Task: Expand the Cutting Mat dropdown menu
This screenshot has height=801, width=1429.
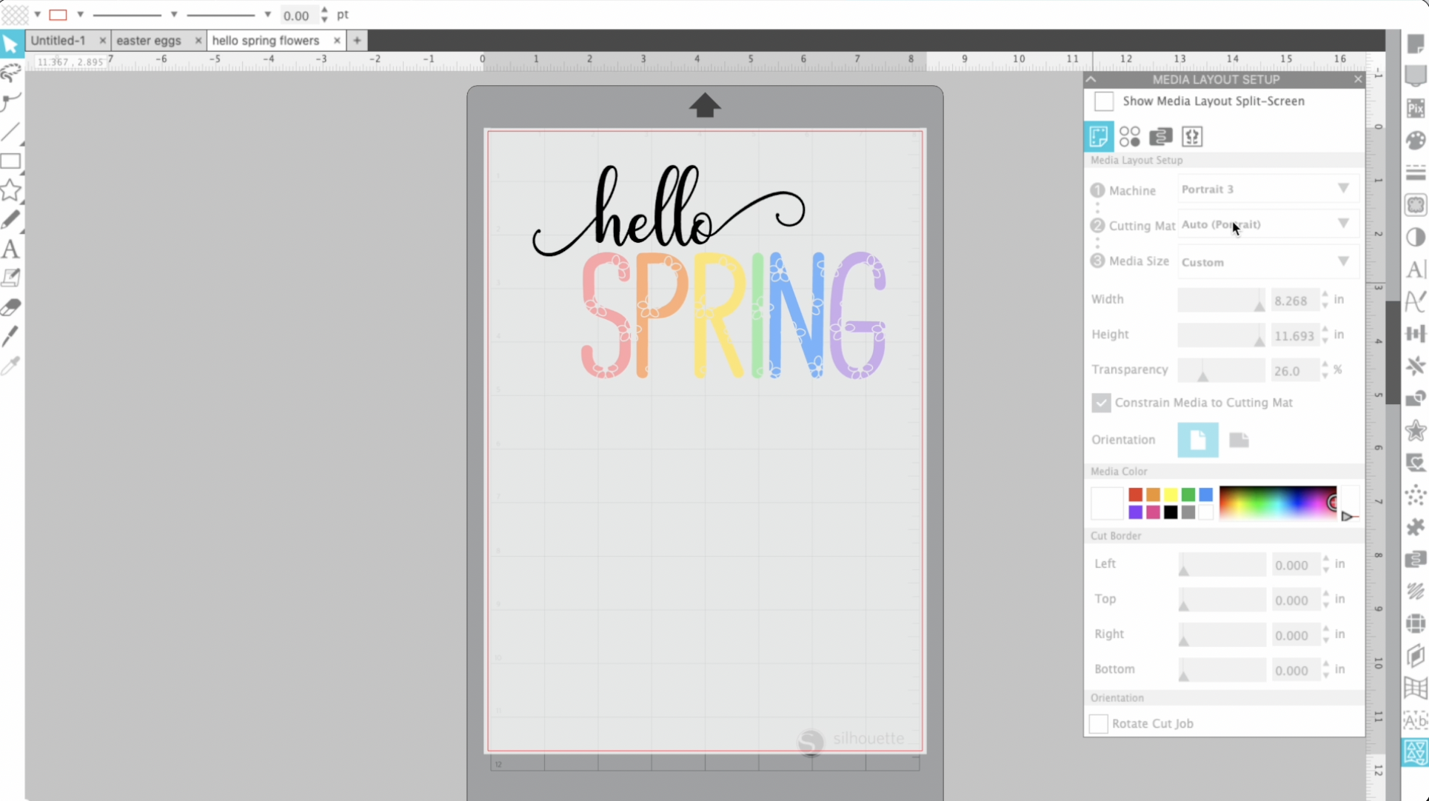Action: click(1344, 225)
